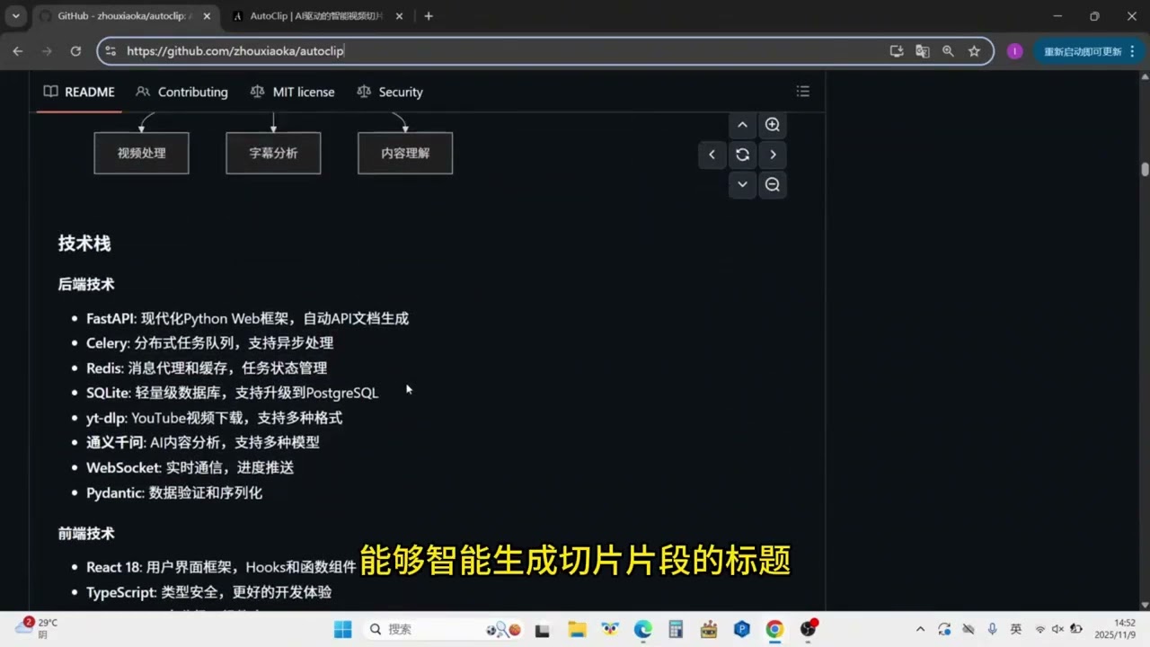Open Chrome's three-dot menu
Viewport: 1150px width, 647px height.
1134,51
